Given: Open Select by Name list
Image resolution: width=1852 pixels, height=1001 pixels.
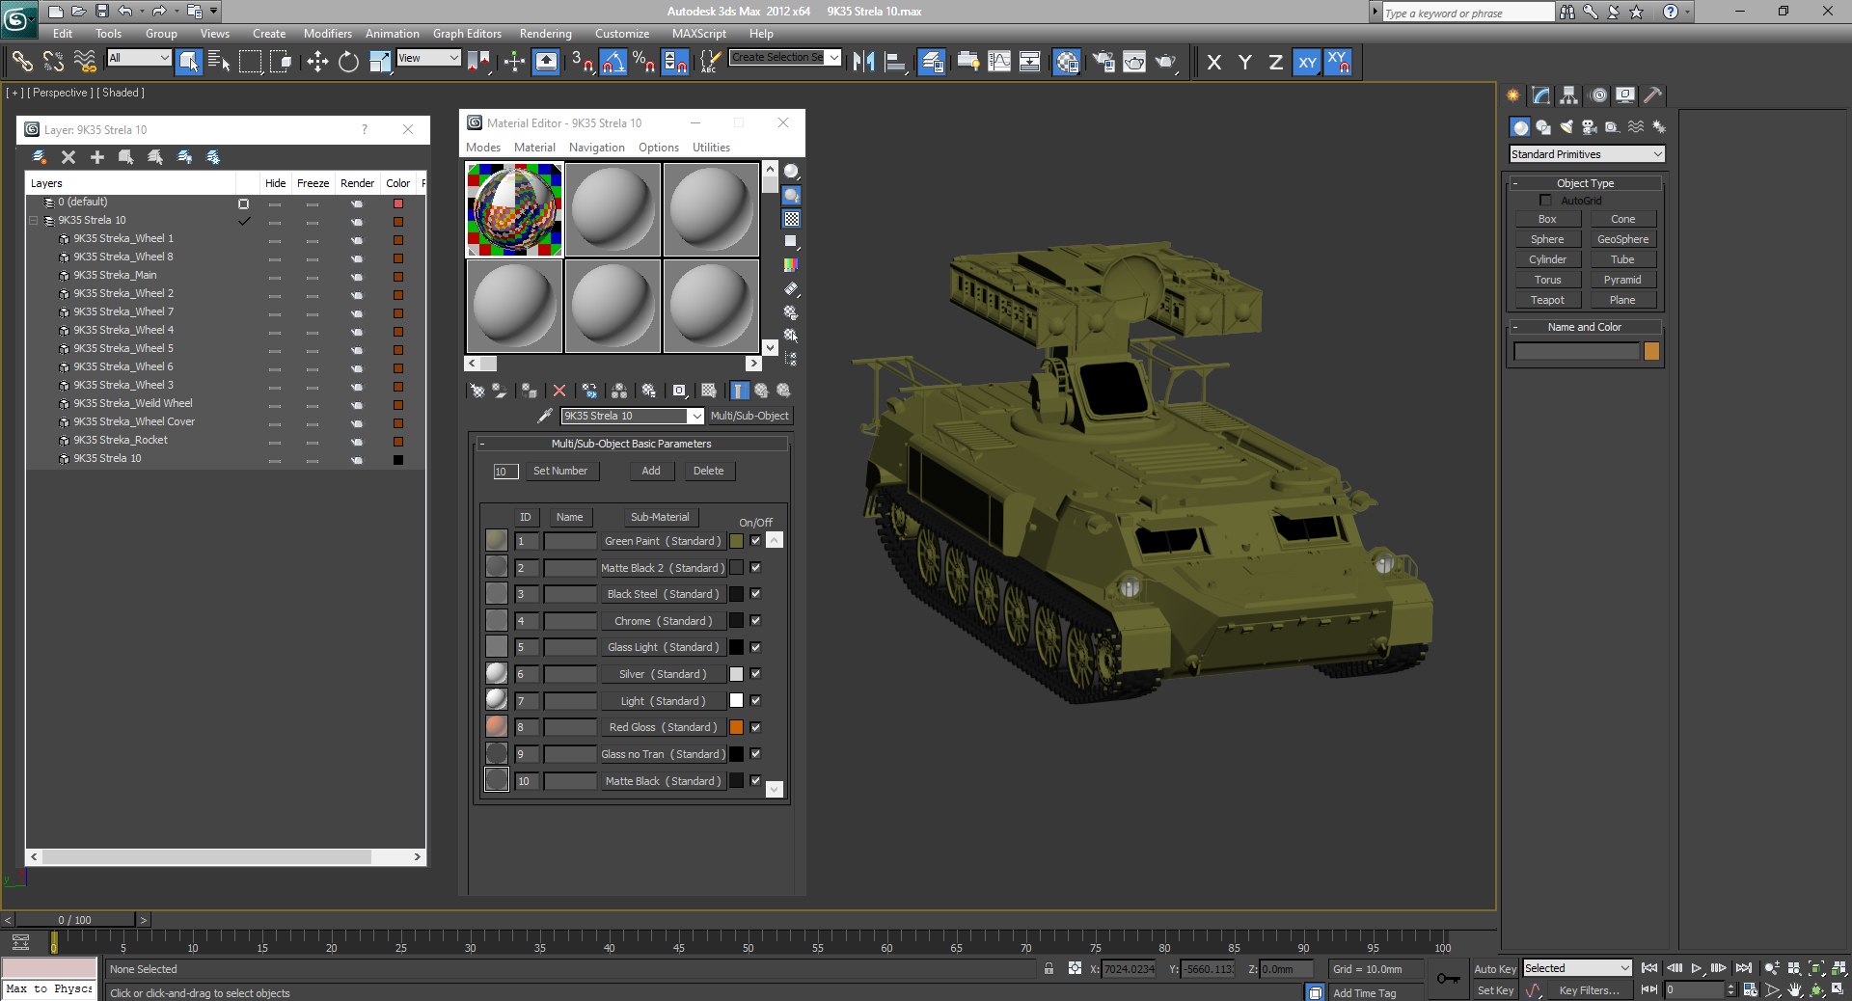Looking at the screenshot, I should coord(219,62).
